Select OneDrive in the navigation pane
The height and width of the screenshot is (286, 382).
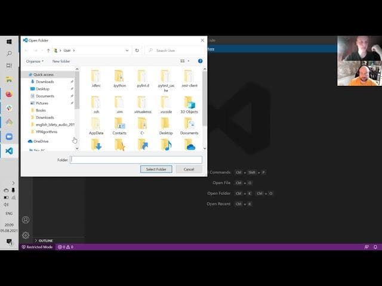point(41,141)
